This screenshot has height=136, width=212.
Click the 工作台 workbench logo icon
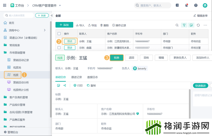click(x=12, y=5)
